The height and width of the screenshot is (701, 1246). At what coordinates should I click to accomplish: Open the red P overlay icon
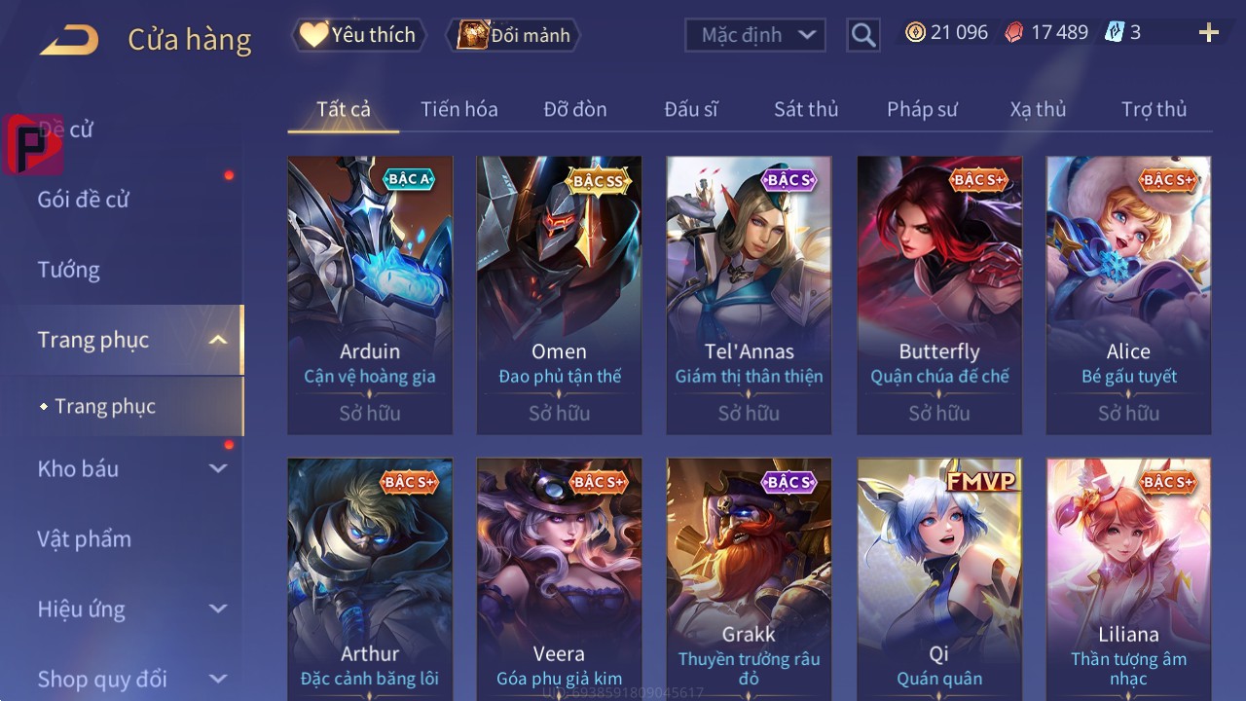[33, 144]
